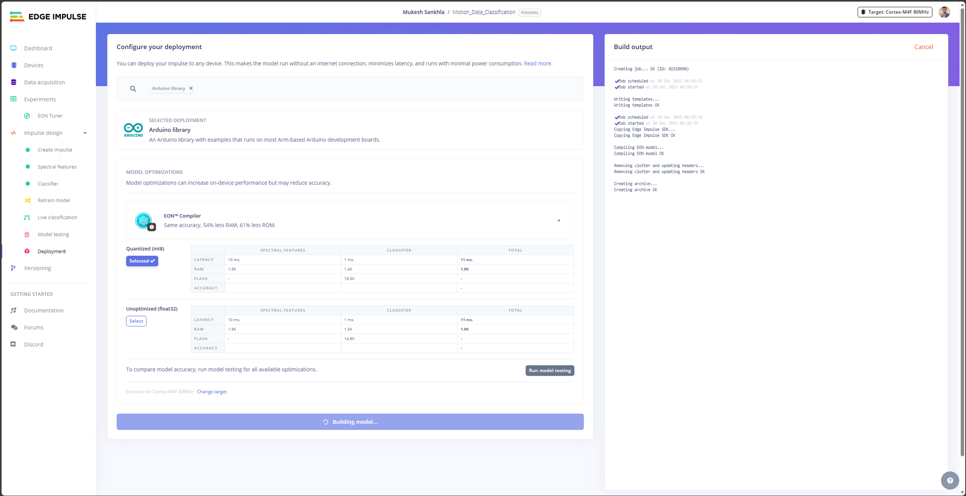Click 'Creating archive OK' log line
The width and height of the screenshot is (966, 496).
pos(636,190)
